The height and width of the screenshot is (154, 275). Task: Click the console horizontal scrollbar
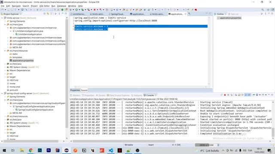click(124, 141)
